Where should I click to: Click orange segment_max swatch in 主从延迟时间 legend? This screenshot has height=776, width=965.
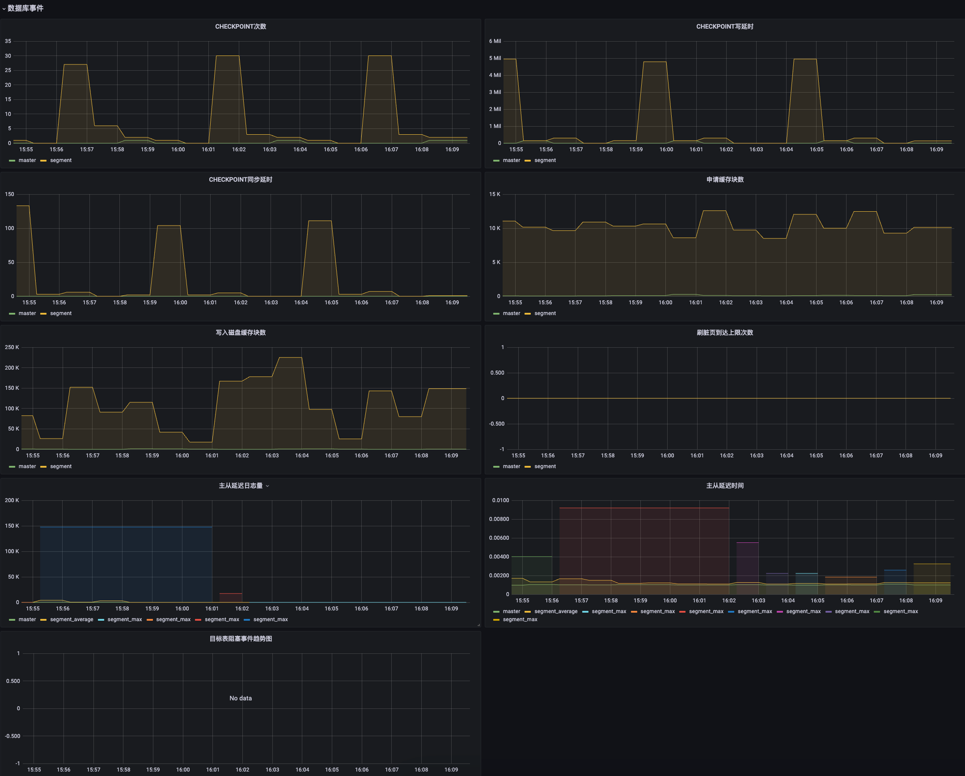point(634,612)
